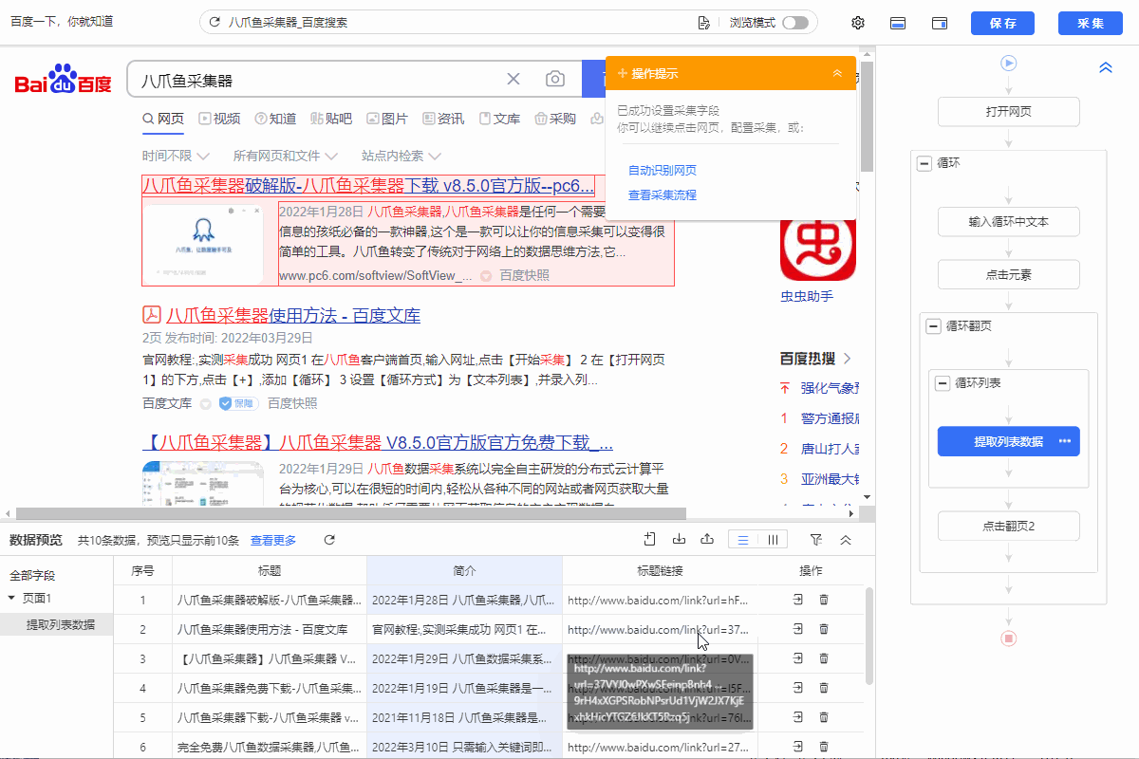Switch to vertical columns view icon

[773, 540]
